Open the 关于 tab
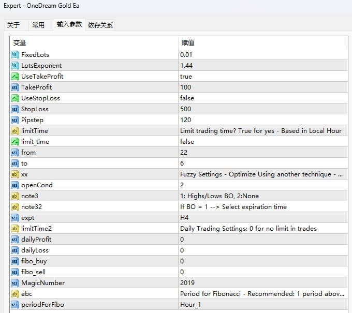Viewport: 352px width, 313px height. [13, 25]
